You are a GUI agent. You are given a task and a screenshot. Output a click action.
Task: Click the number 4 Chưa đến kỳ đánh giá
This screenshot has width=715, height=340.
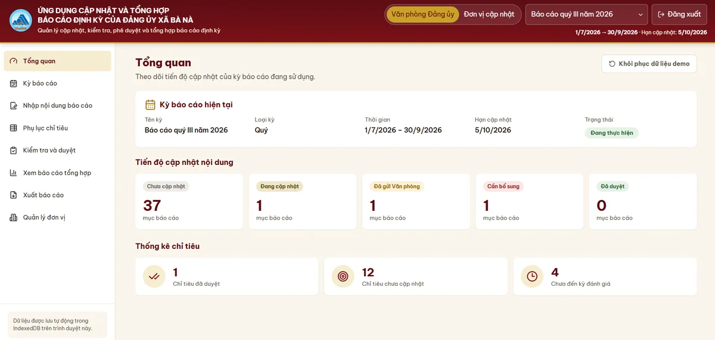[555, 273]
